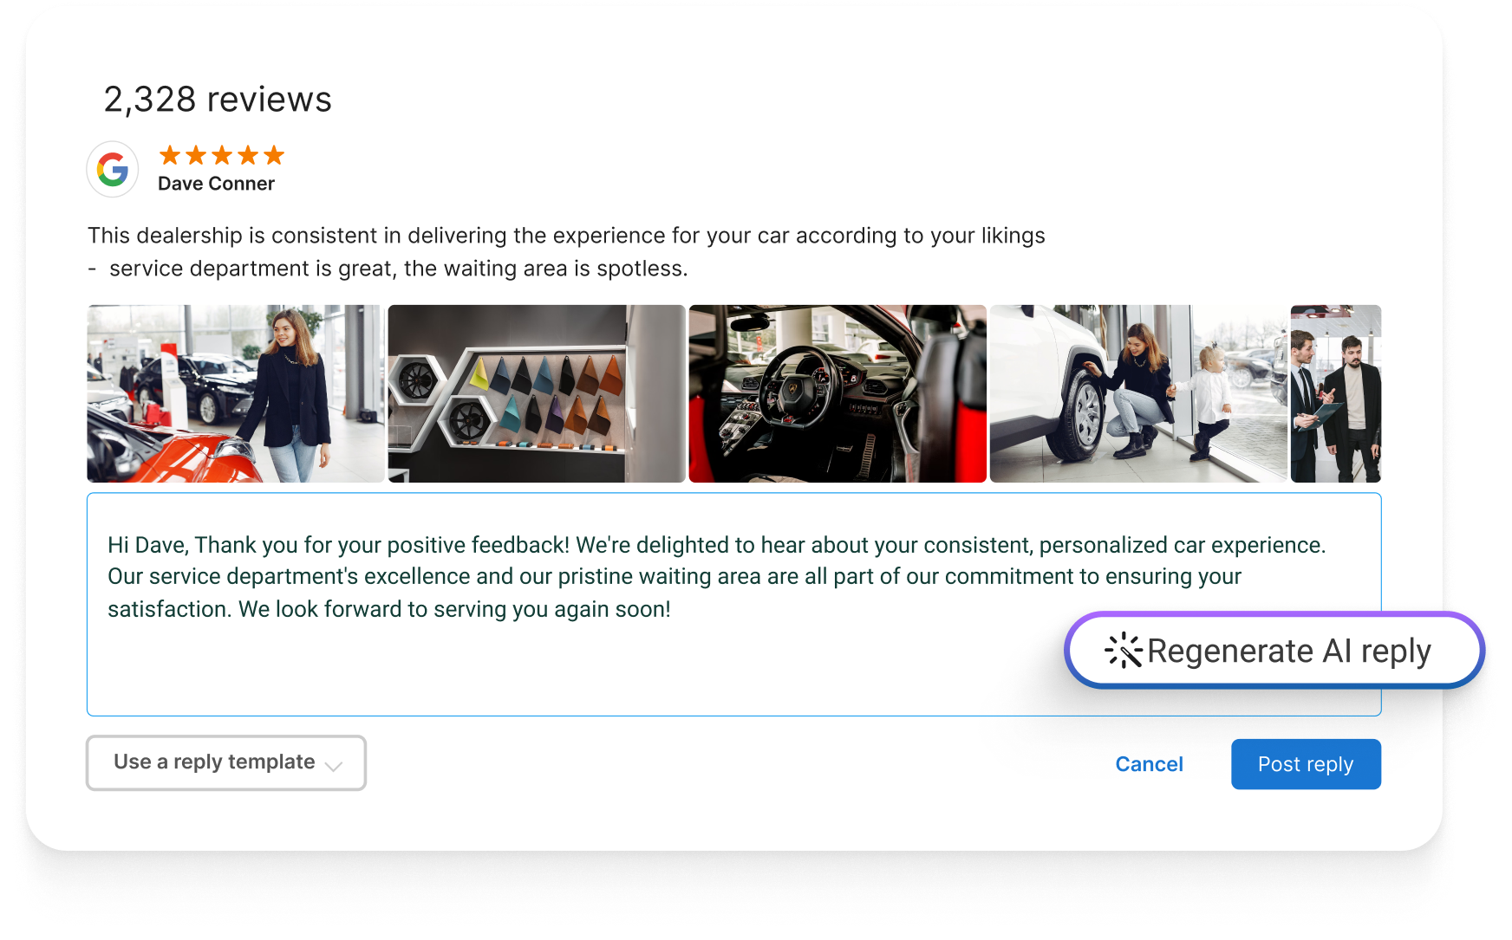
Task: Click the fifth star in the rating
Action: (x=273, y=156)
